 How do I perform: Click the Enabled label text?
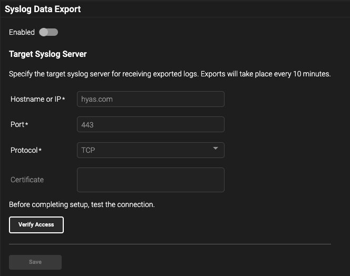(22, 33)
